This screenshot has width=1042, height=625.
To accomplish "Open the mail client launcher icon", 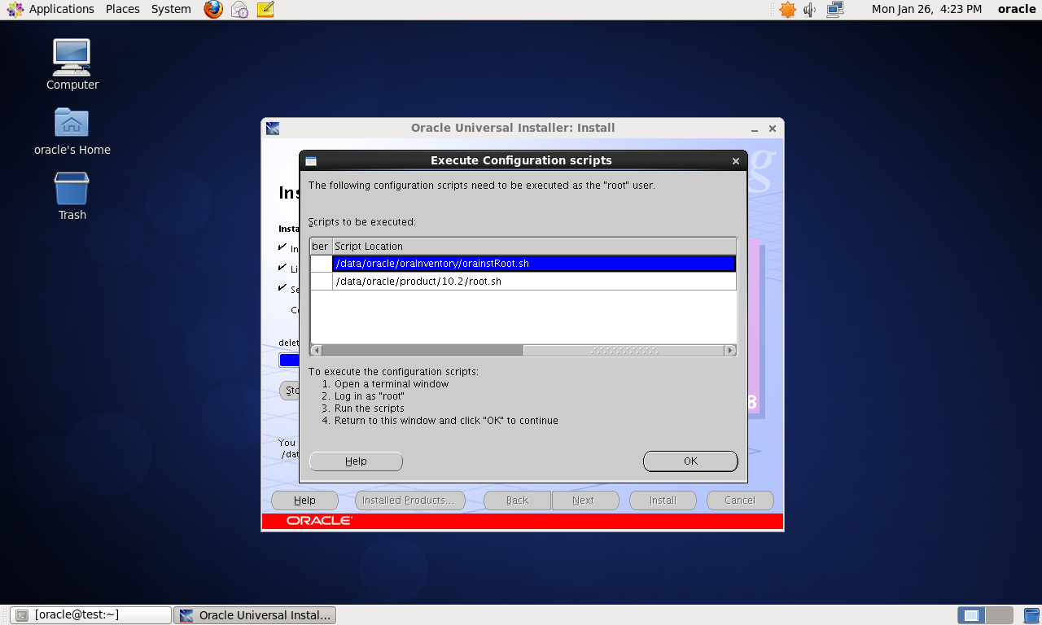I will [x=239, y=10].
